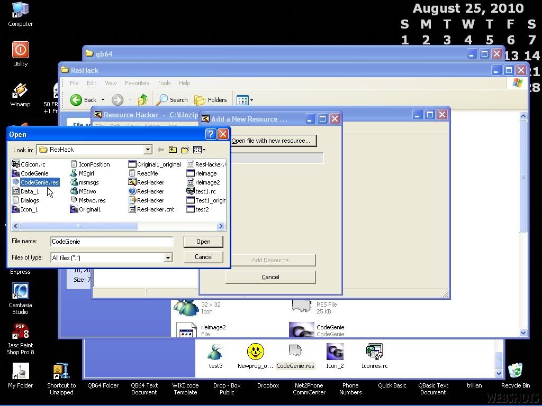Screen dimensions: 542x406
Task: Click Cancel in the Open dialog
Action: (203, 257)
